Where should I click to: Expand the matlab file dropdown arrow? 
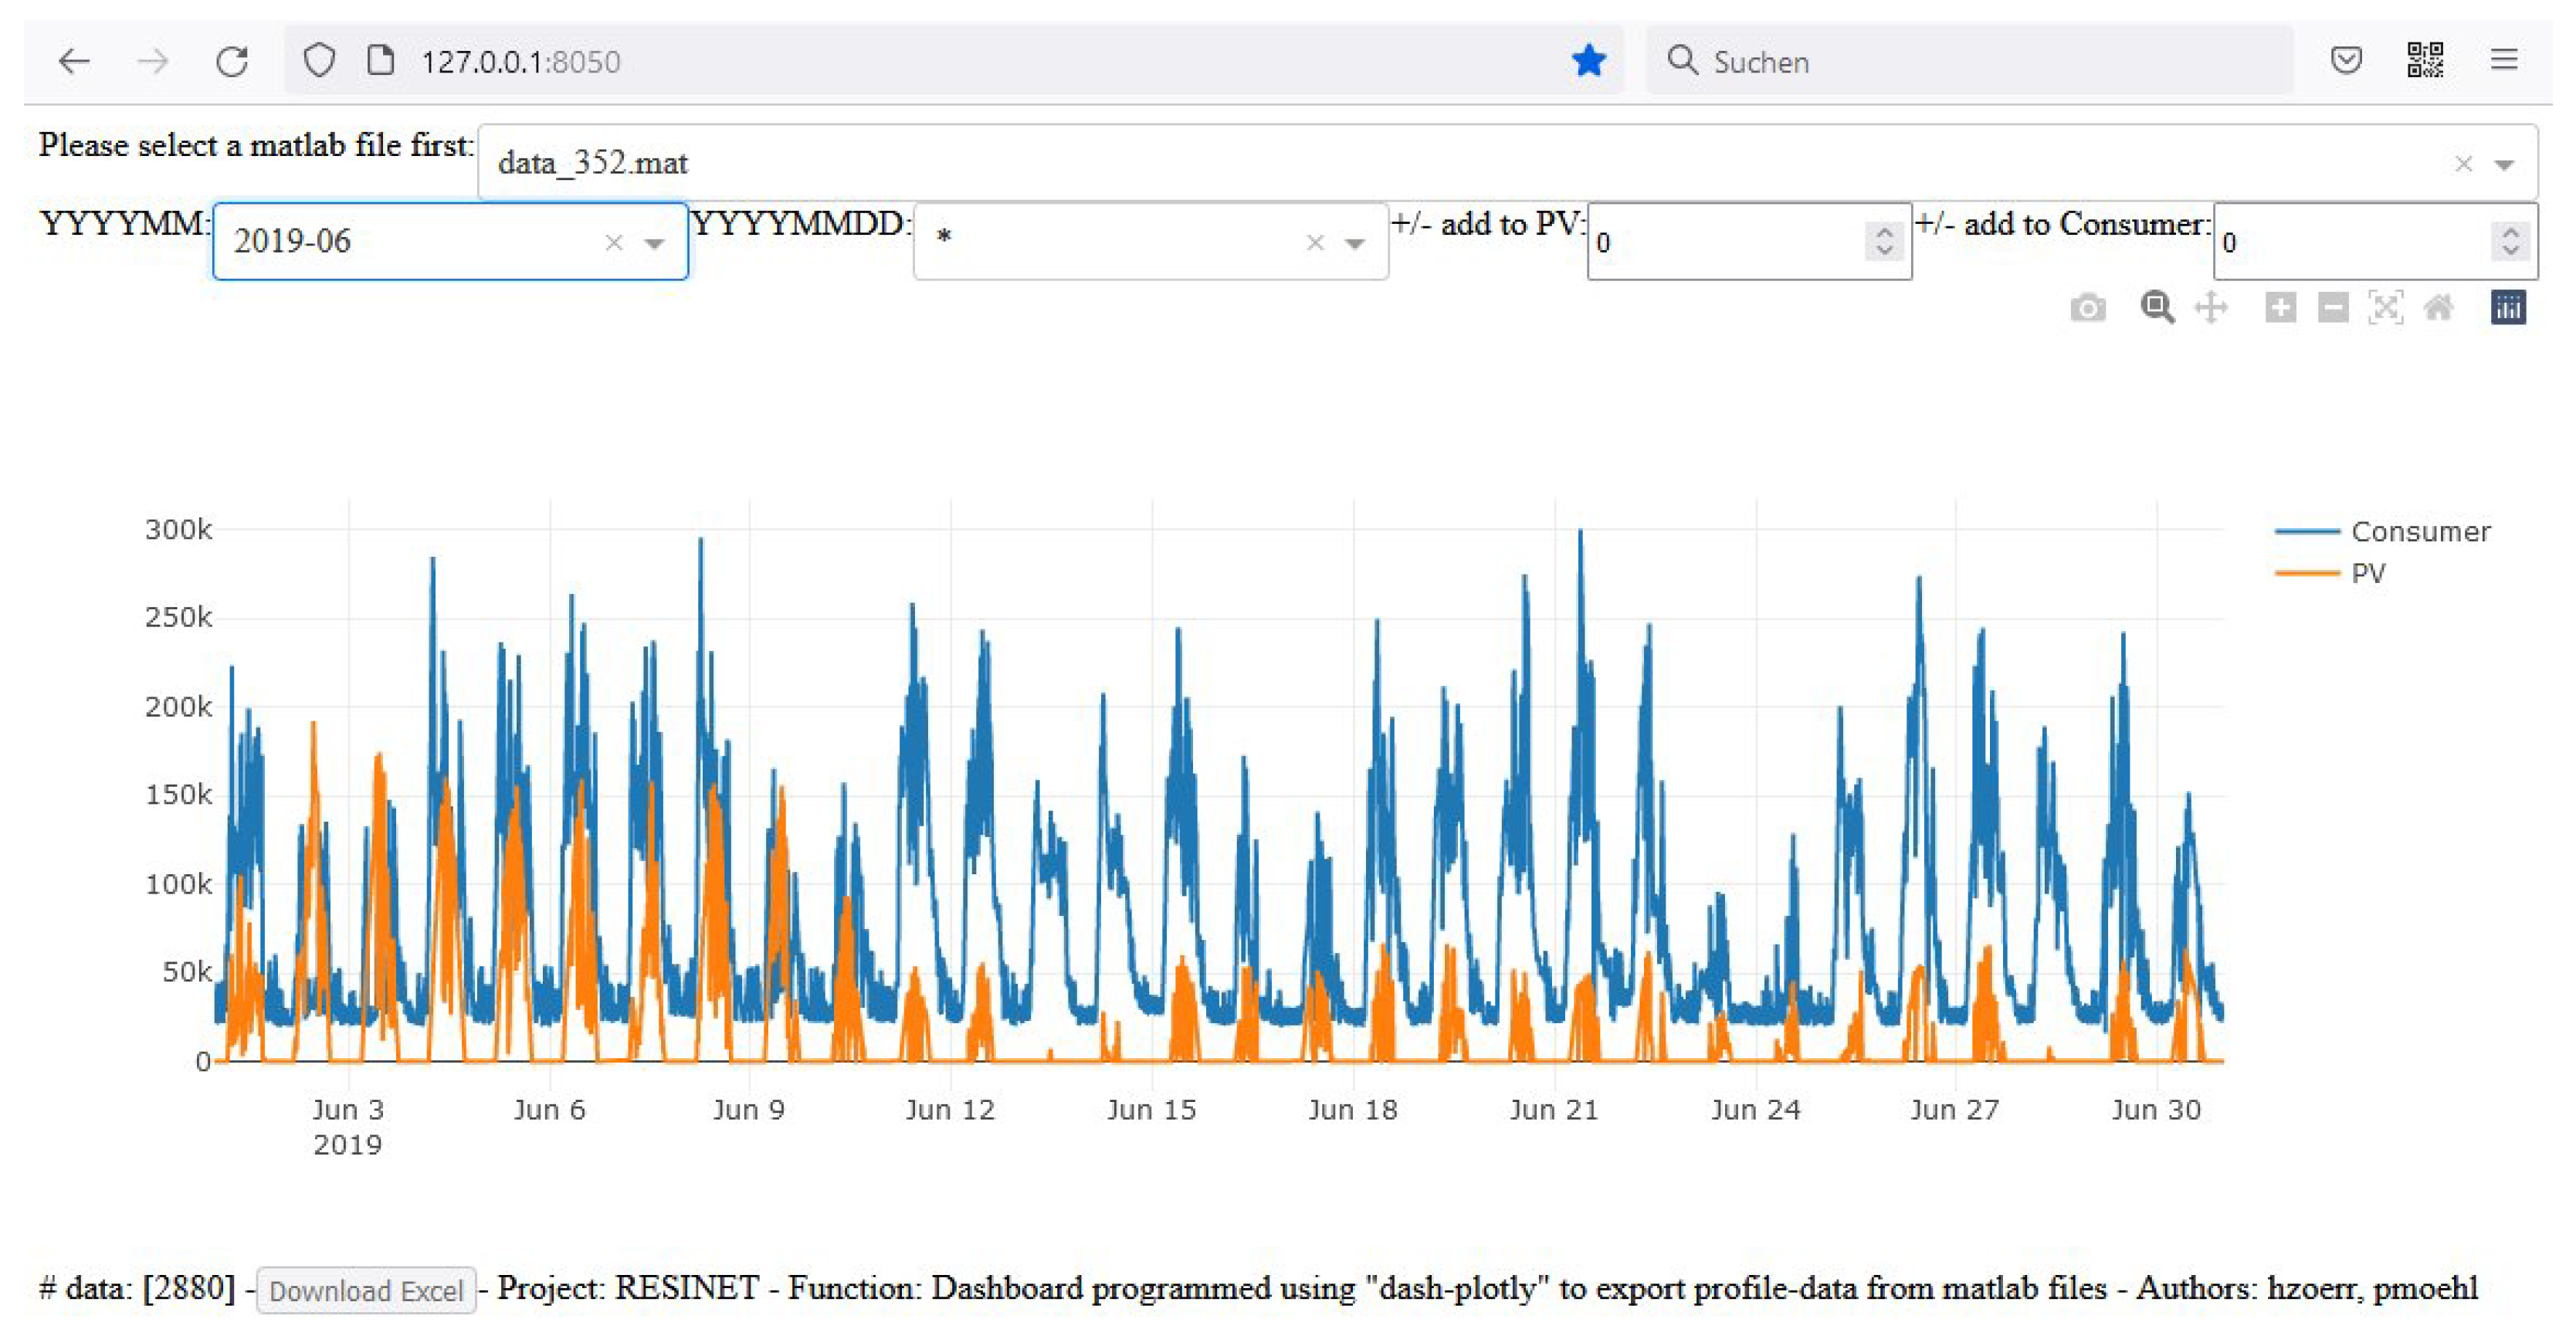click(x=2504, y=164)
